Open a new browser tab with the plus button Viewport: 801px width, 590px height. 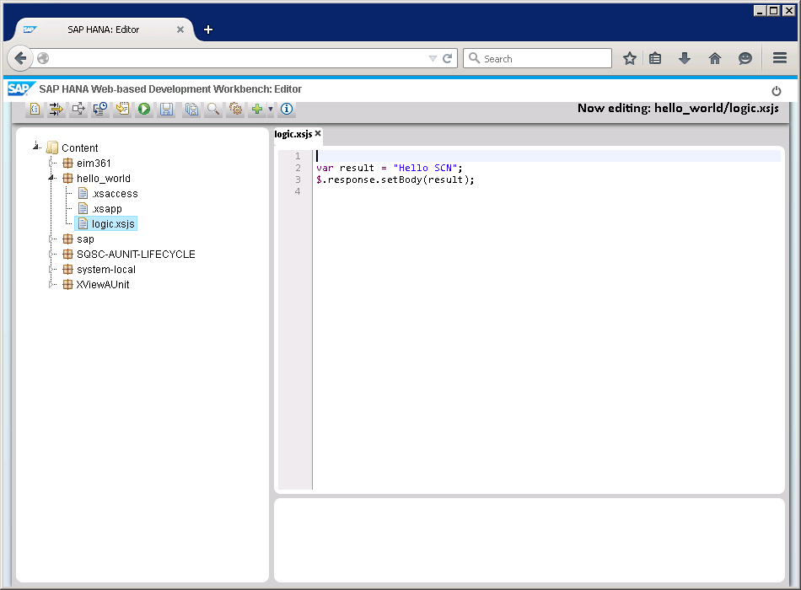coord(207,29)
